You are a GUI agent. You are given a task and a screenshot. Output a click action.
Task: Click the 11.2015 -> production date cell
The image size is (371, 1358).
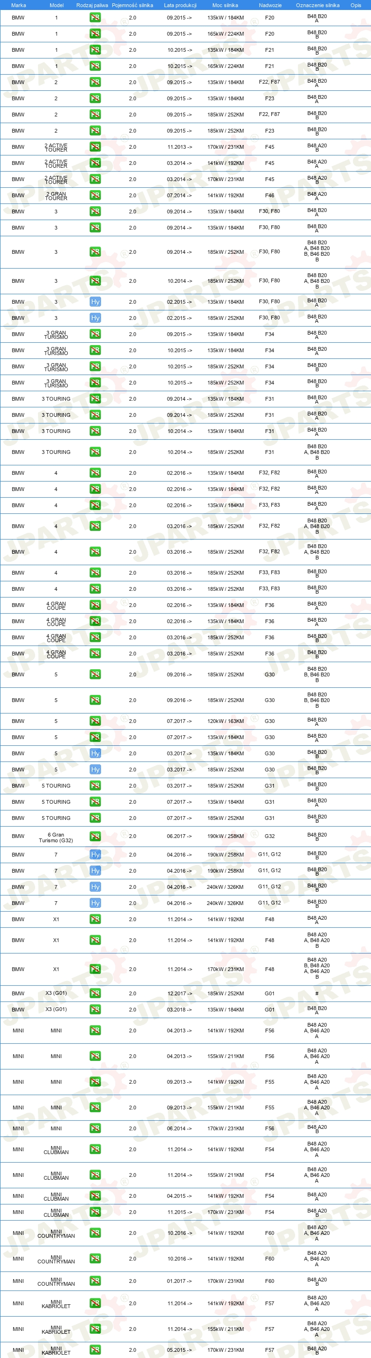[x=179, y=1212]
